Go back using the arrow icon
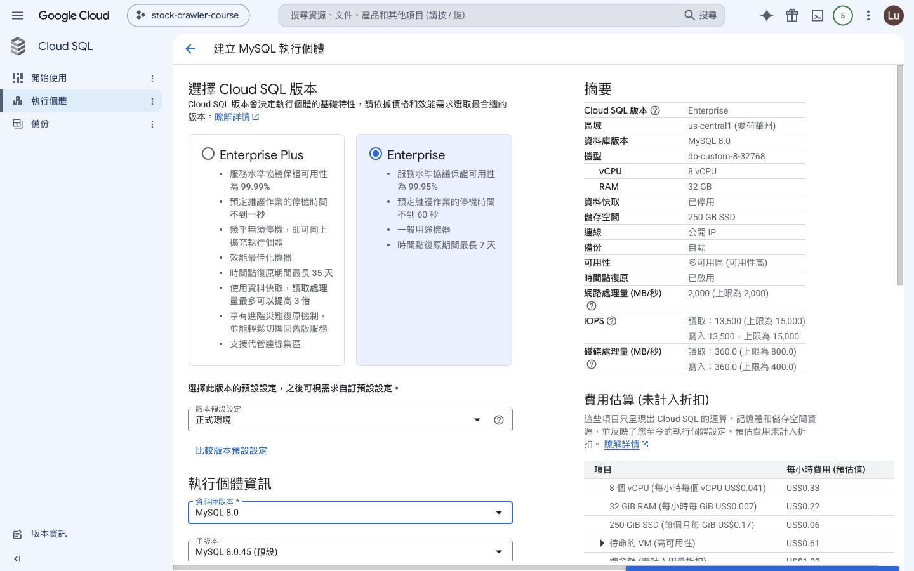This screenshot has height=571, width=914. (x=190, y=49)
